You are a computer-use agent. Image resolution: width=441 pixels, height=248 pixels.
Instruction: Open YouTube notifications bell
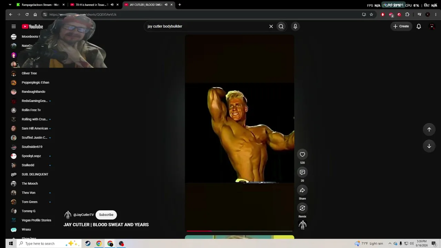(419, 26)
